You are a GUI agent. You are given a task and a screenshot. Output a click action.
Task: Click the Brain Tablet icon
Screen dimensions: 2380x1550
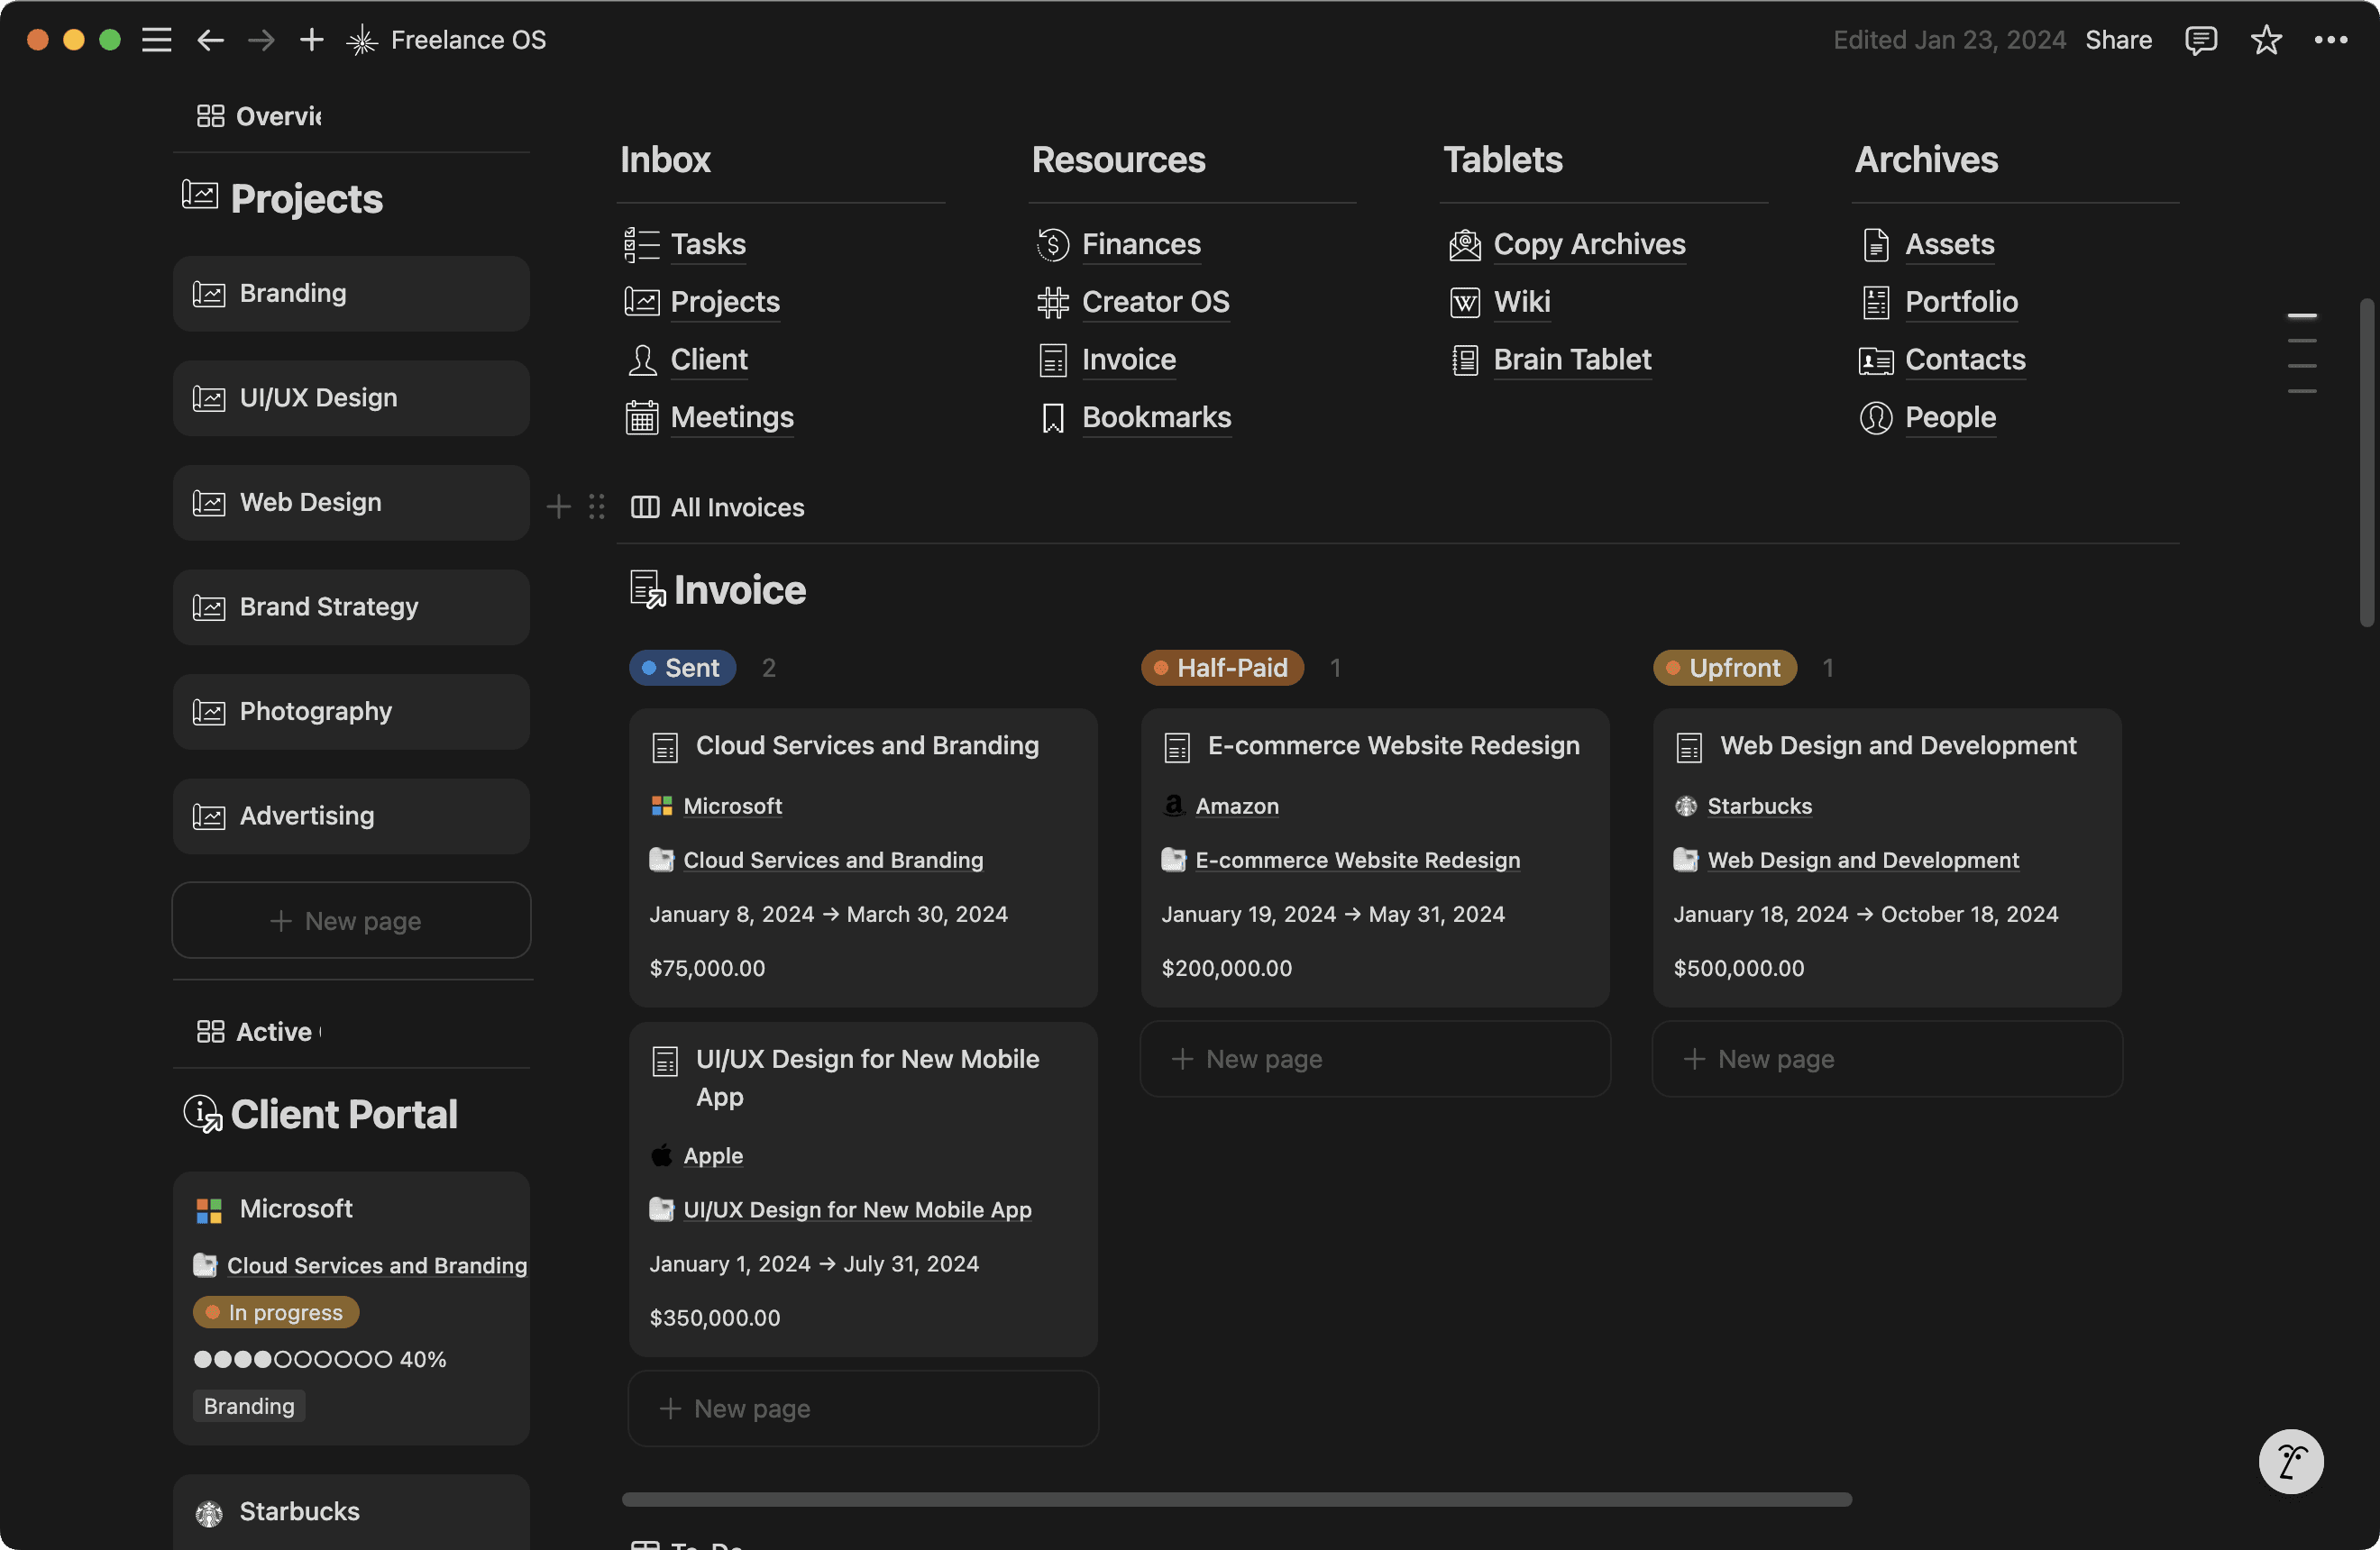click(1465, 360)
